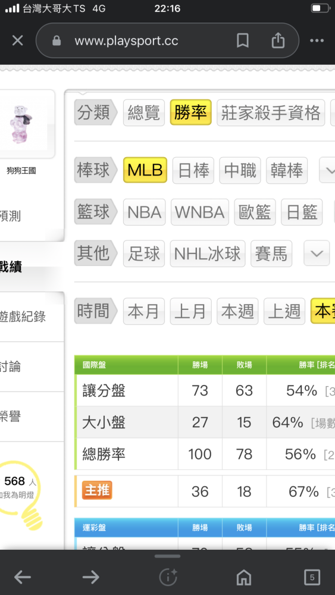335x595 pixels.
Task: Select the 勝率 category tab
Action: point(190,112)
